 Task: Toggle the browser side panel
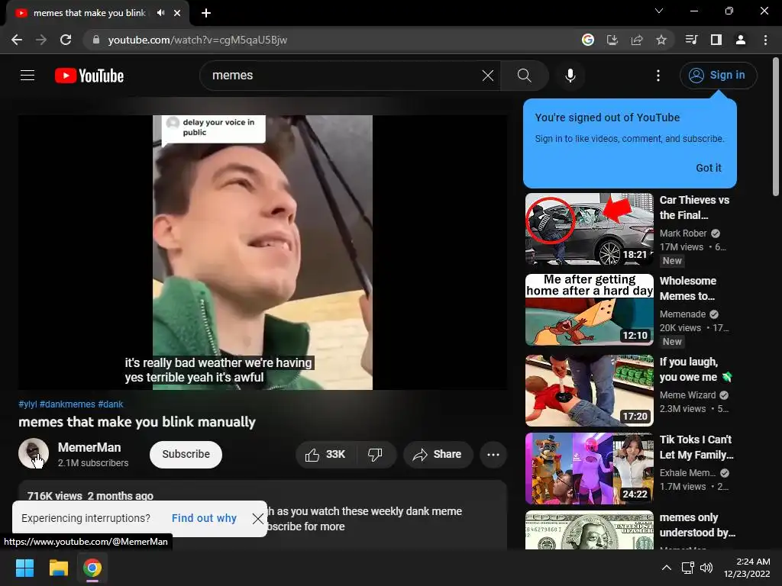(716, 40)
